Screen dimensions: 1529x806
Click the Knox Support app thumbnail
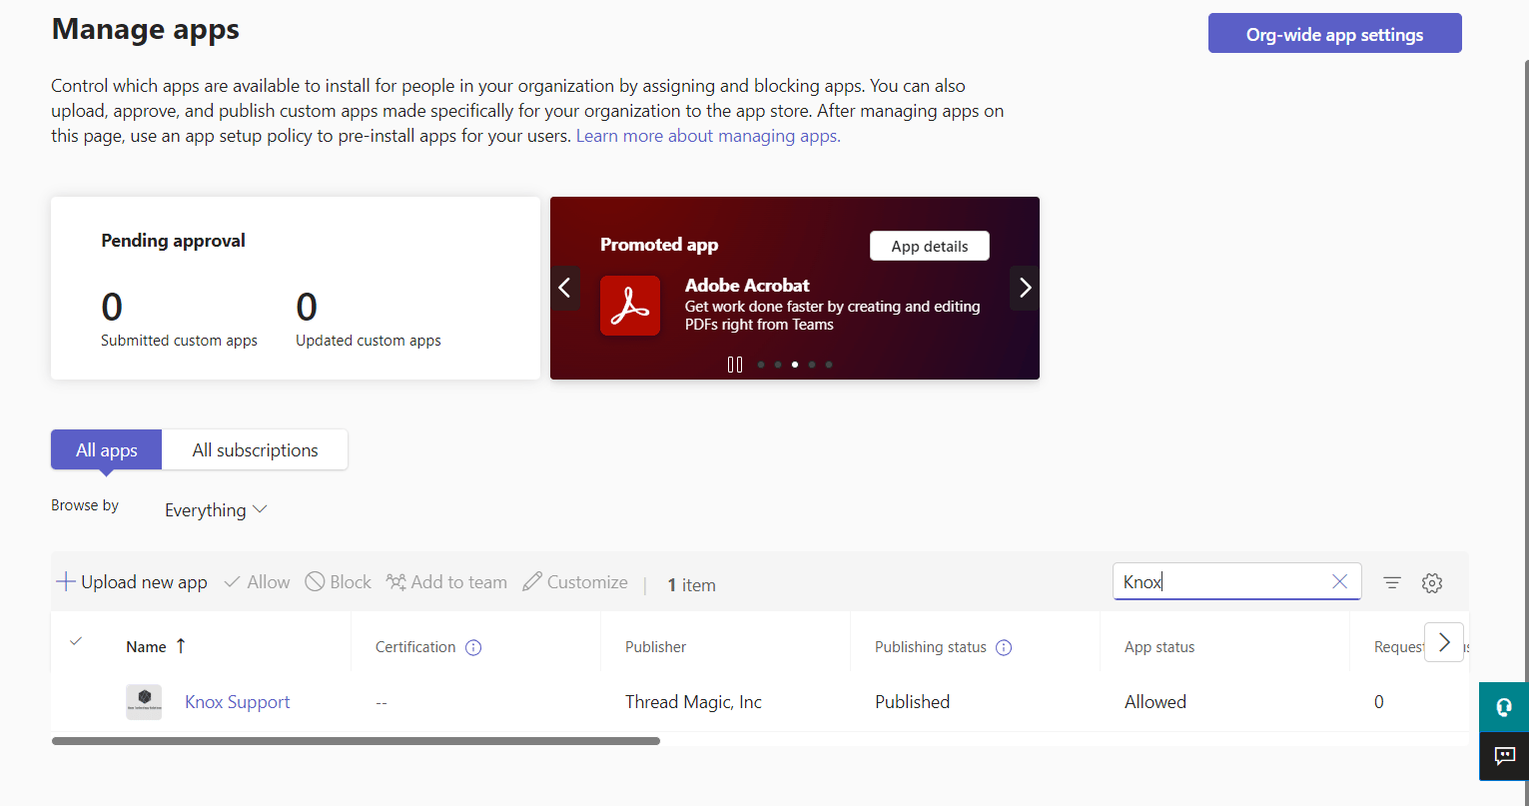144,702
